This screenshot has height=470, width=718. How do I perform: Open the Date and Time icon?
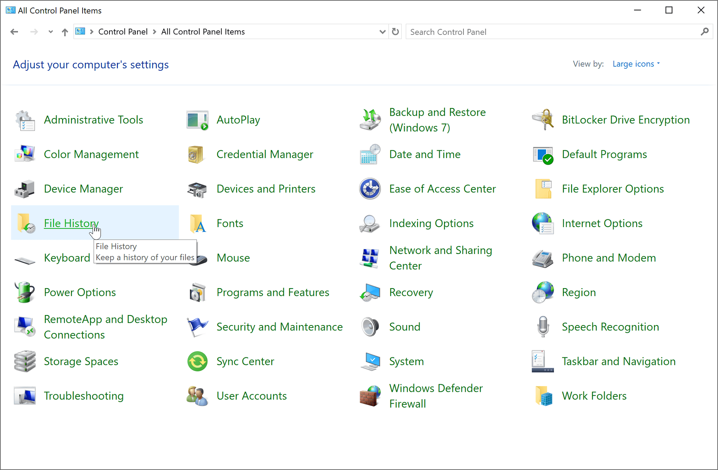coord(370,154)
